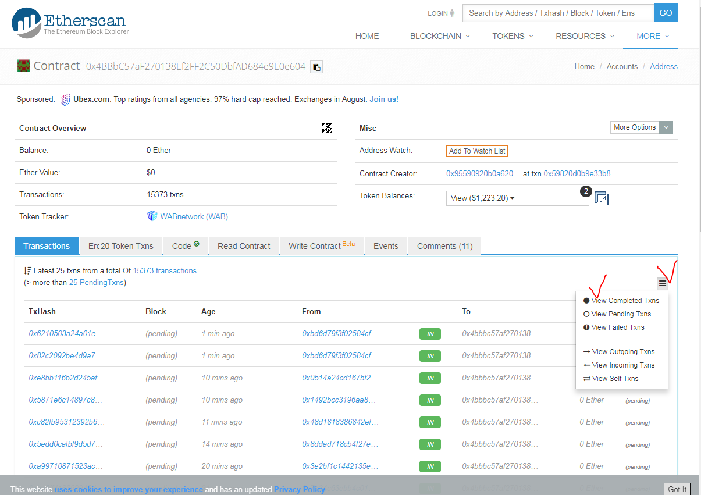The height and width of the screenshot is (495, 701).
Task: Click the GO search button
Action: coord(666,13)
